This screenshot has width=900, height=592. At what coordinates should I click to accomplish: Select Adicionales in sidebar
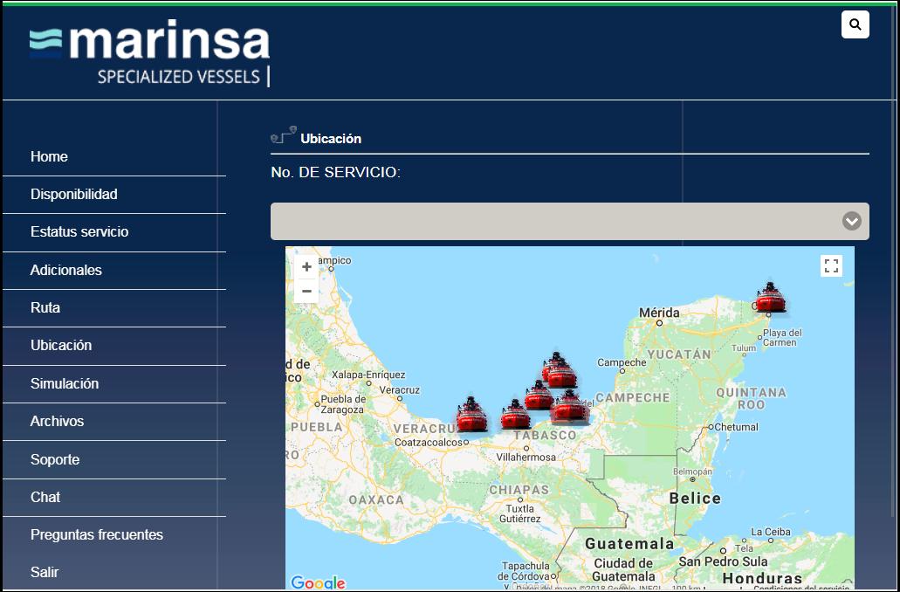[x=66, y=270]
